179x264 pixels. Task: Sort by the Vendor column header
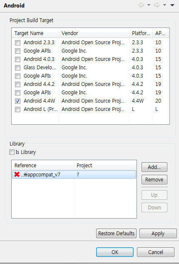click(94, 33)
